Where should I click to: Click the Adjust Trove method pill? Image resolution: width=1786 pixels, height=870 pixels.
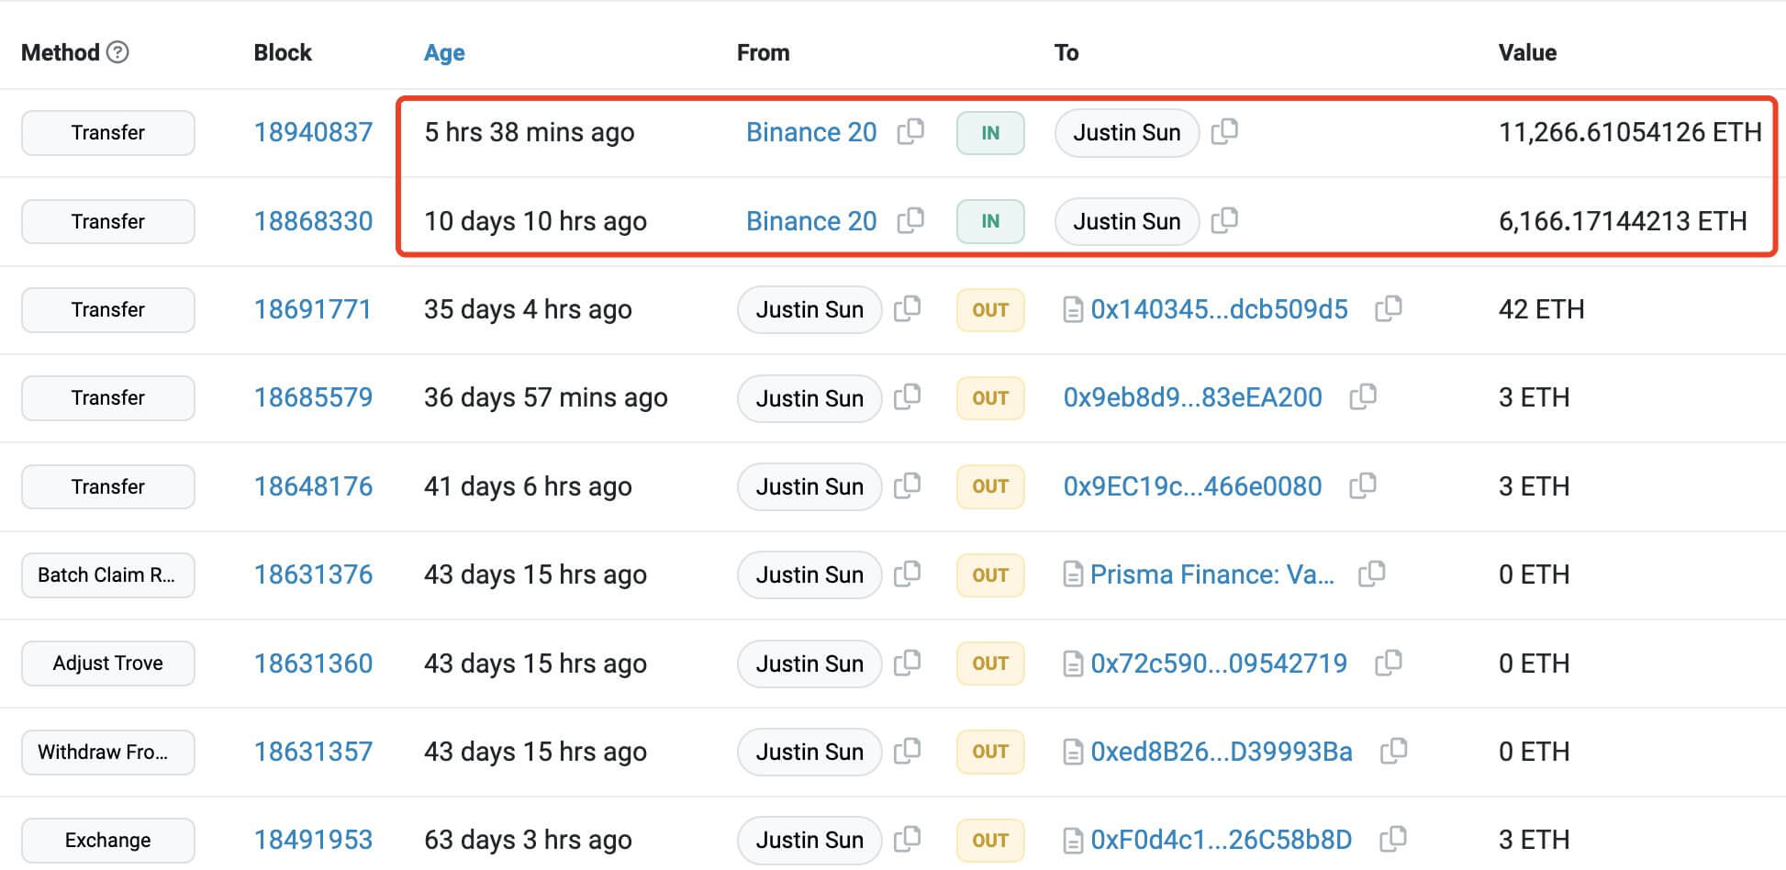point(107,663)
